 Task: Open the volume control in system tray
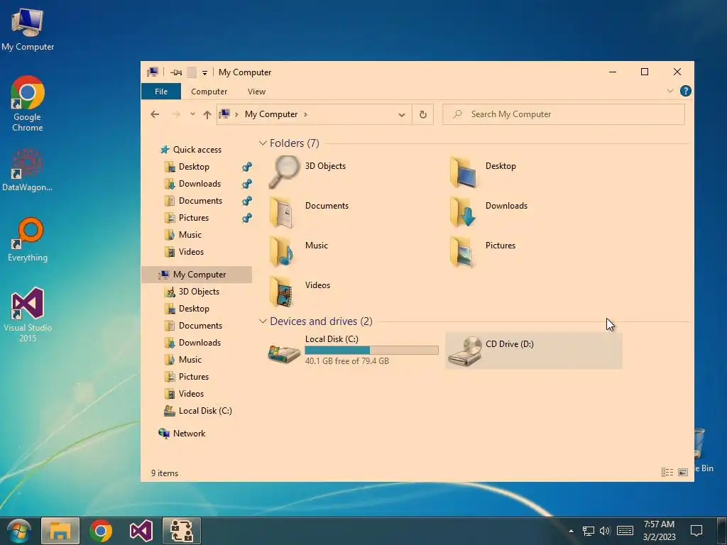tap(605, 531)
